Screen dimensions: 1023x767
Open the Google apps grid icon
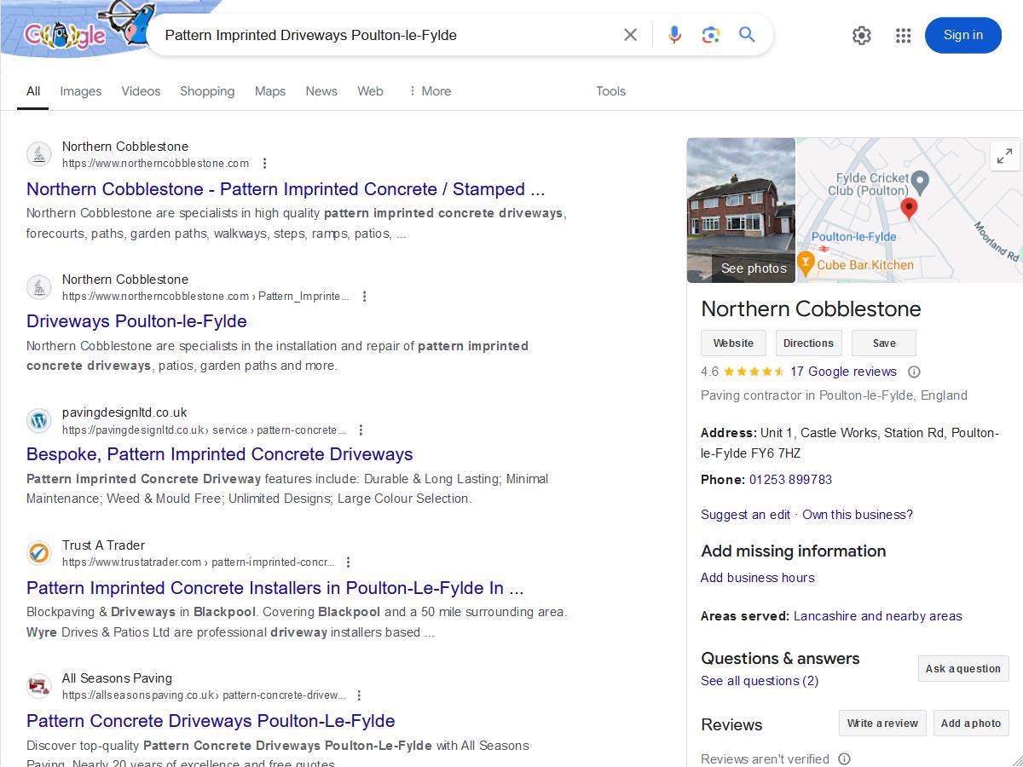[904, 35]
